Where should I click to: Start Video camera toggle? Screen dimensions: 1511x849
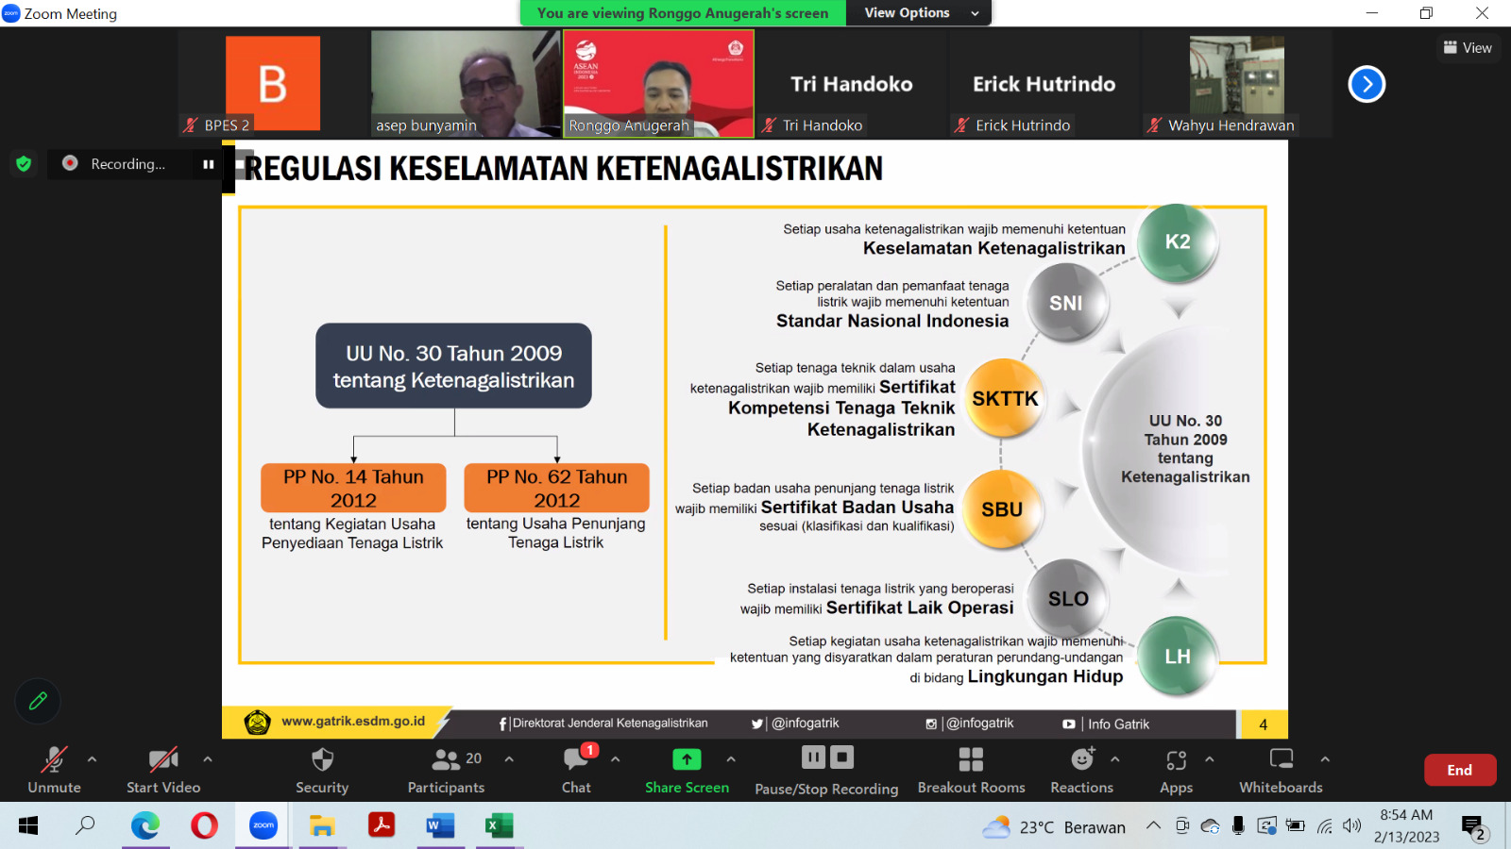[163, 770]
